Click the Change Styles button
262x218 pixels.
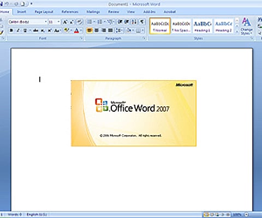246,26
